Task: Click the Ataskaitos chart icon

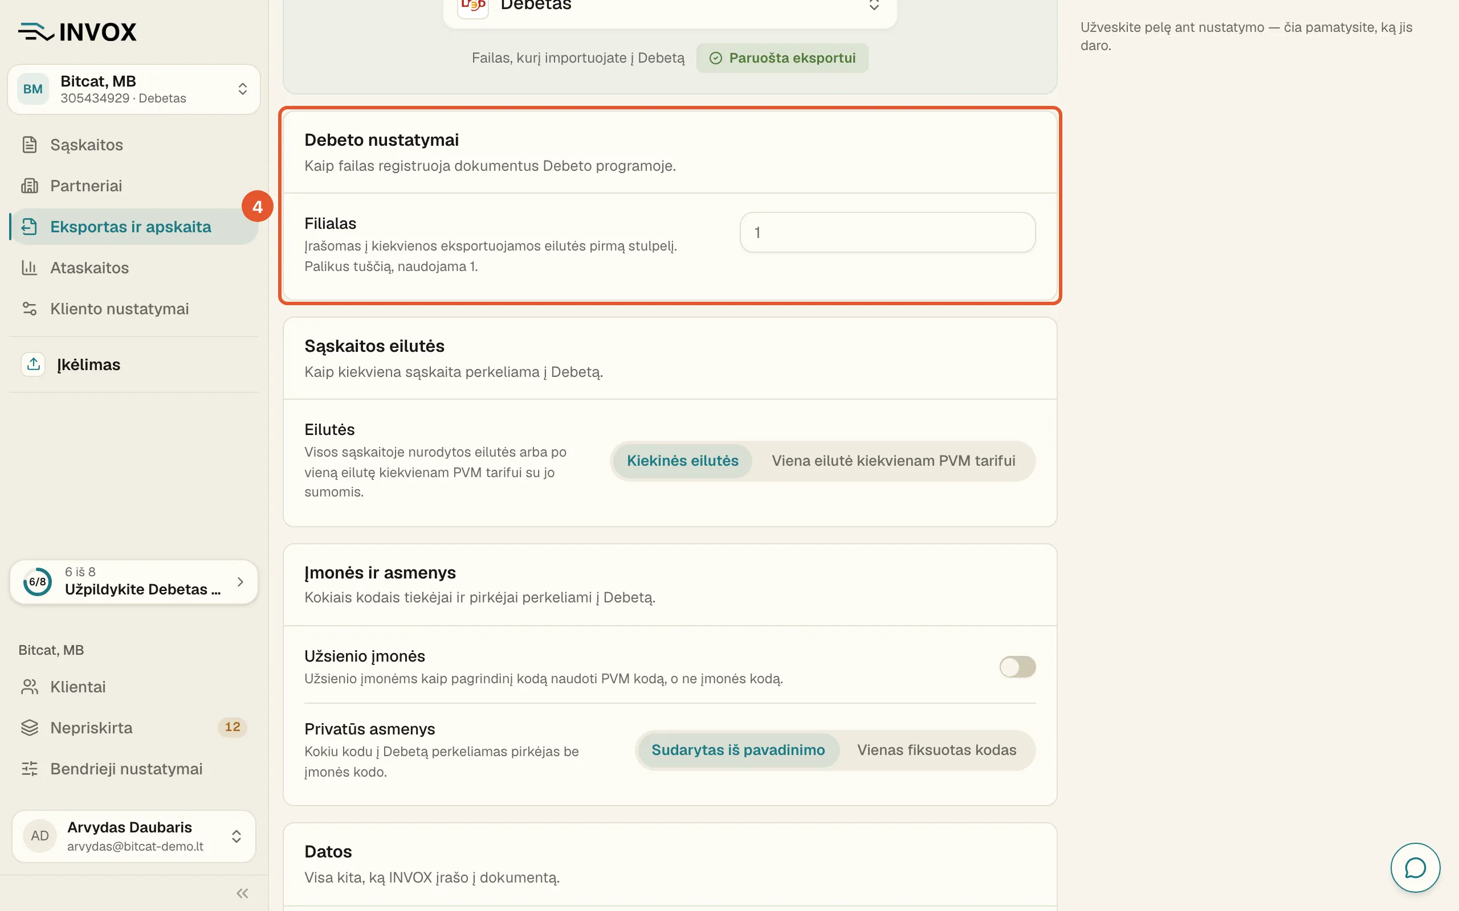Action: [30, 268]
